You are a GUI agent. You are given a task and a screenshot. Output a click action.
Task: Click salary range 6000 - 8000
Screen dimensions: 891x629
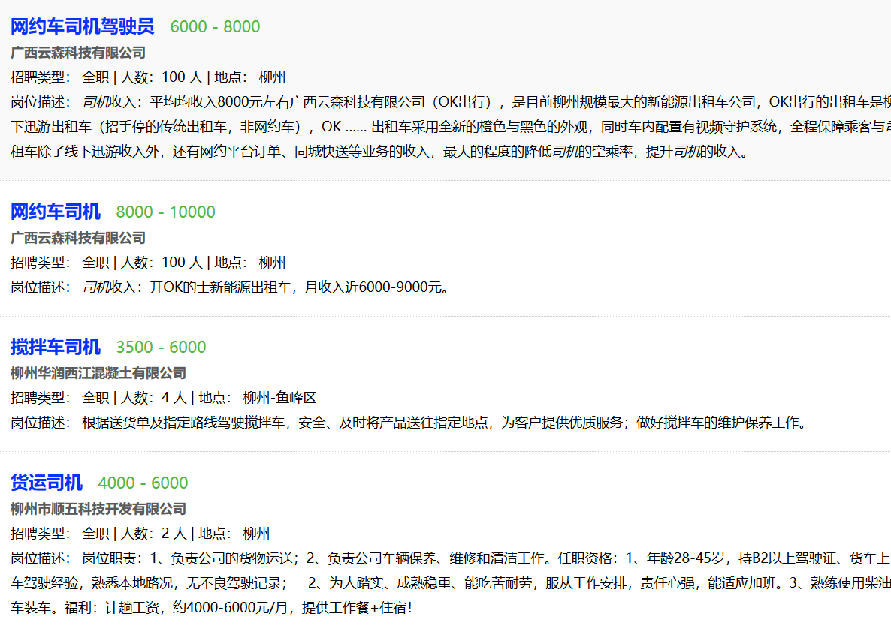coord(215,27)
